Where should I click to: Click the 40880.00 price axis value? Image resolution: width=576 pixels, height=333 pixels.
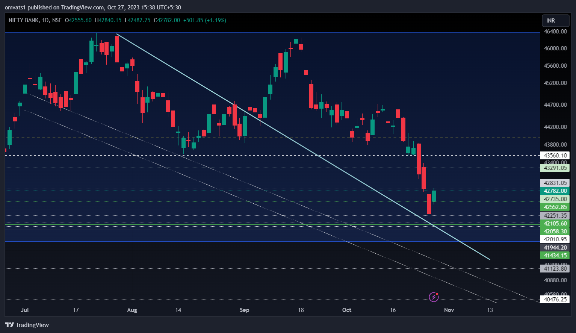pos(555,280)
